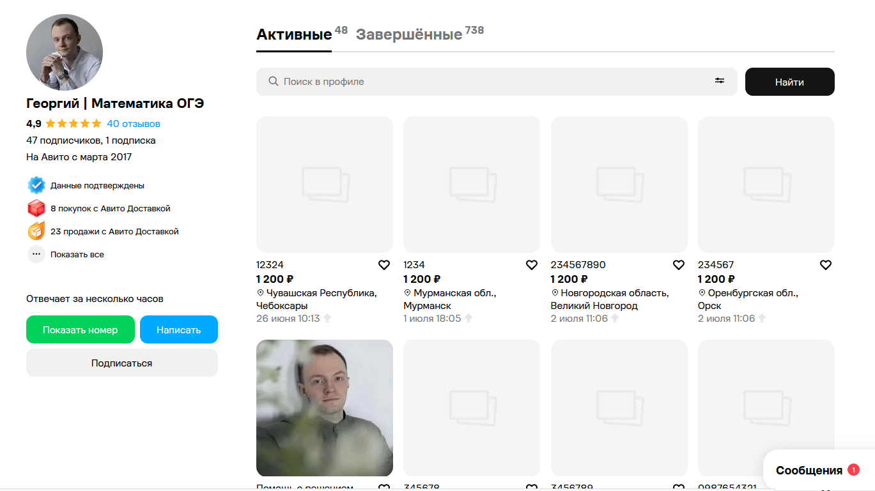Click the Показать номер button
Screen dimensions: 875x491
[81, 329]
